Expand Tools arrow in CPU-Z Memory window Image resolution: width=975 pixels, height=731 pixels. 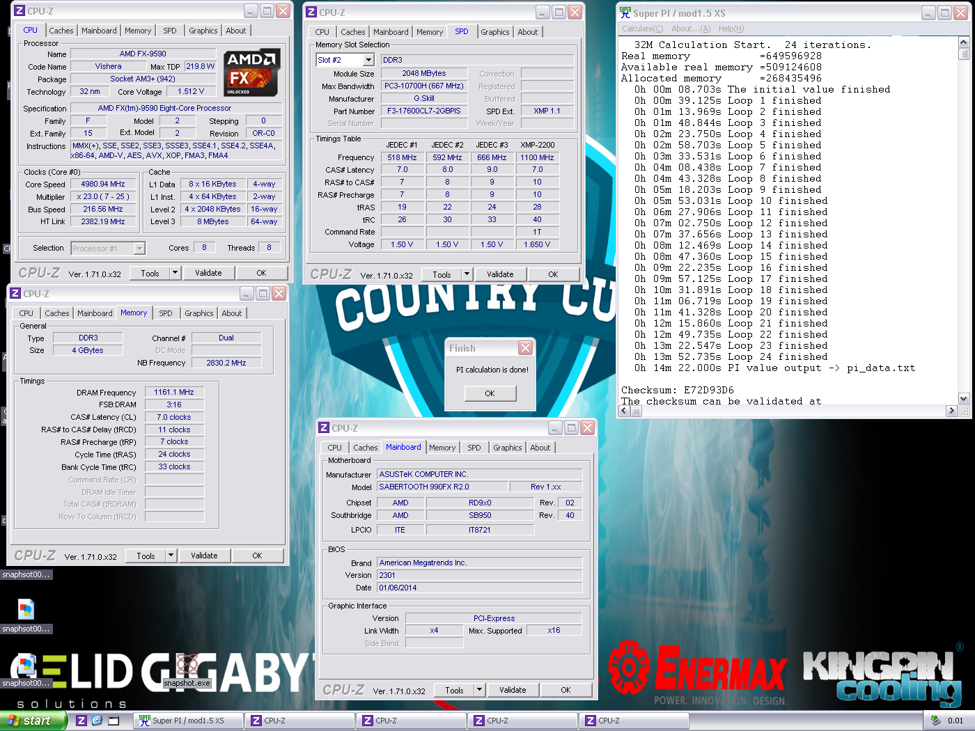[171, 556]
